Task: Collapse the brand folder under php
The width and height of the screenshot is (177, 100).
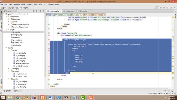Action: point(9,50)
